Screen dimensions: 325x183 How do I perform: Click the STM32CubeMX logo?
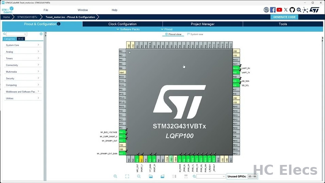click(8, 10)
